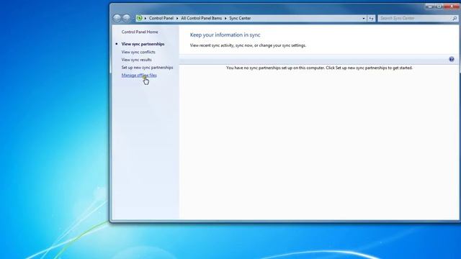Click the View recent sync activity description
Screen dimensions: 461x259
coord(248,45)
